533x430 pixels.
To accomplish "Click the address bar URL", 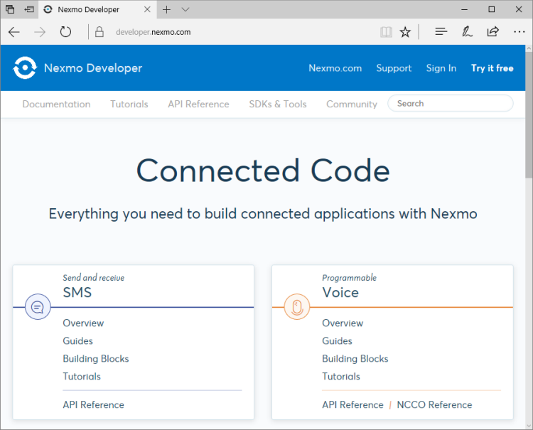I will tap(154, 32).
